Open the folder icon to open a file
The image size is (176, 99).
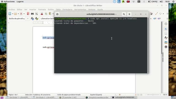pos(15,14)
